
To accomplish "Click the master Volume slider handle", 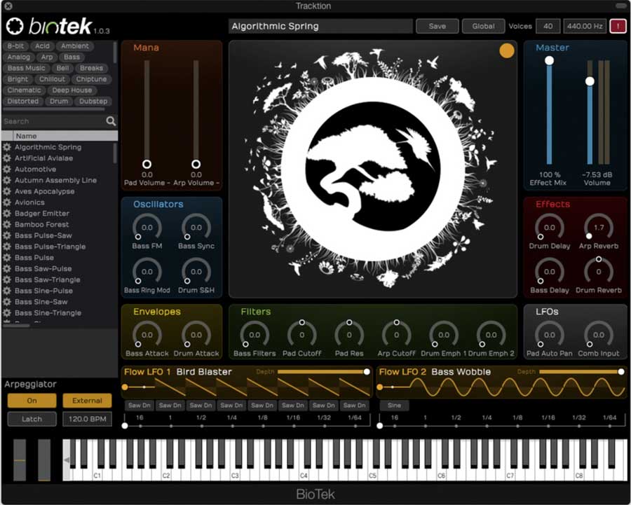I will pyautogui.click(x=590, y=81).
